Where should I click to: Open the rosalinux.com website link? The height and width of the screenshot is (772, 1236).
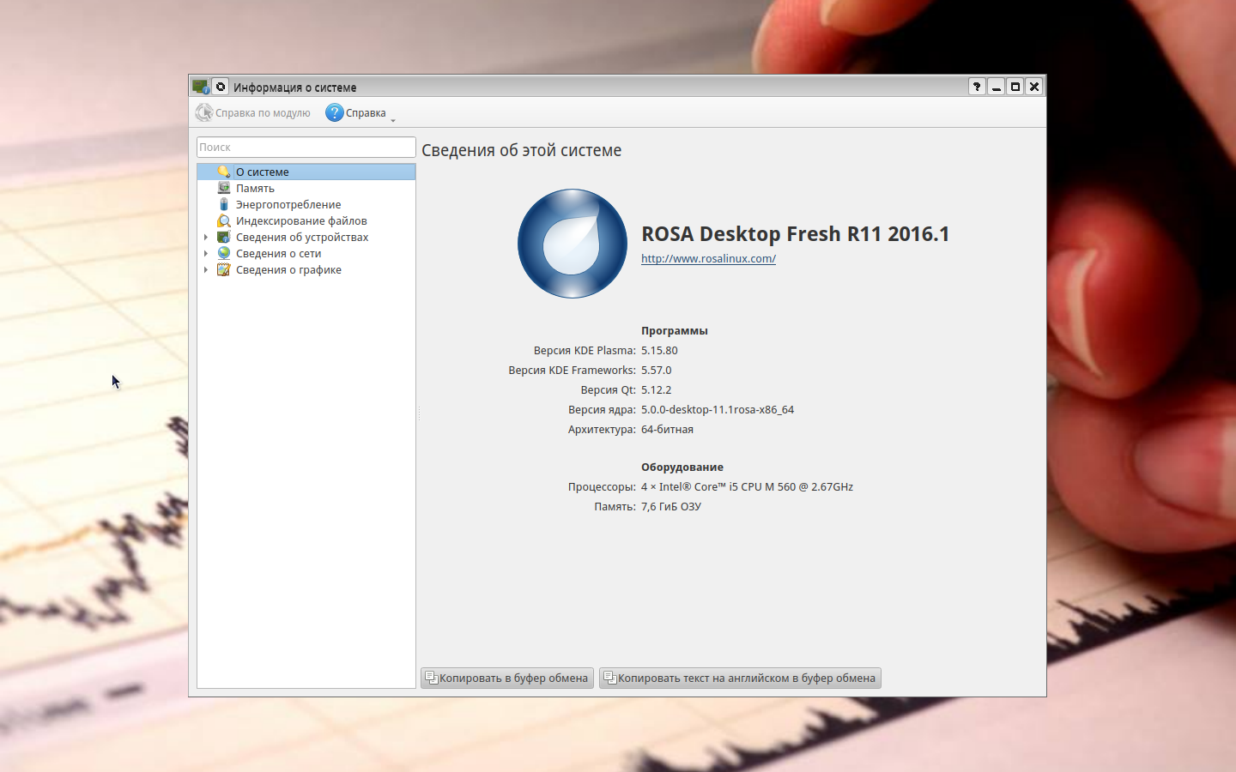[708, 258]
